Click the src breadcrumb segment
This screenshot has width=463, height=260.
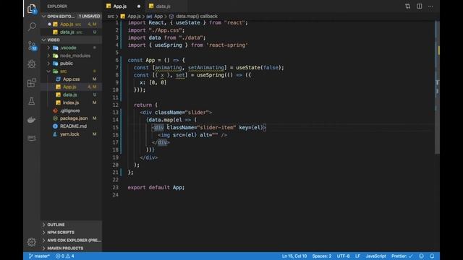(x=111, y=16)
